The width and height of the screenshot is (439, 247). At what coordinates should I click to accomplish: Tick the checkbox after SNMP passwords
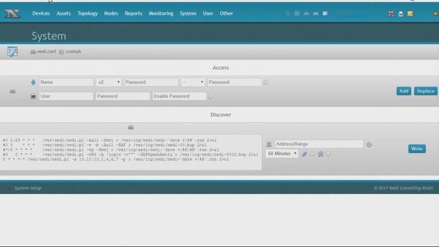coord(265,82)
